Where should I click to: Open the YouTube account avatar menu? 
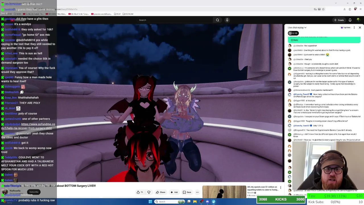(358, 20)
